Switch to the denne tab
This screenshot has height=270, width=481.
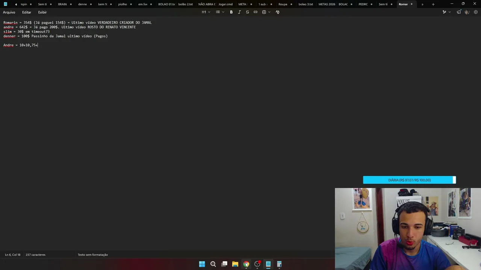coord(82,4)
